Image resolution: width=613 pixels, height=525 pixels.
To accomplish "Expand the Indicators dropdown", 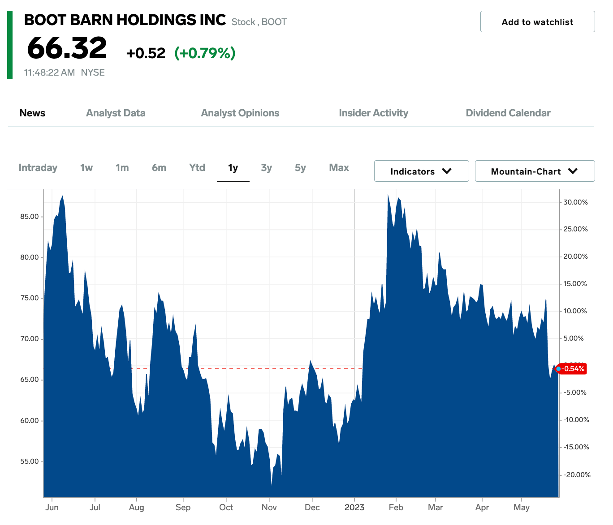I will point(421,171).
